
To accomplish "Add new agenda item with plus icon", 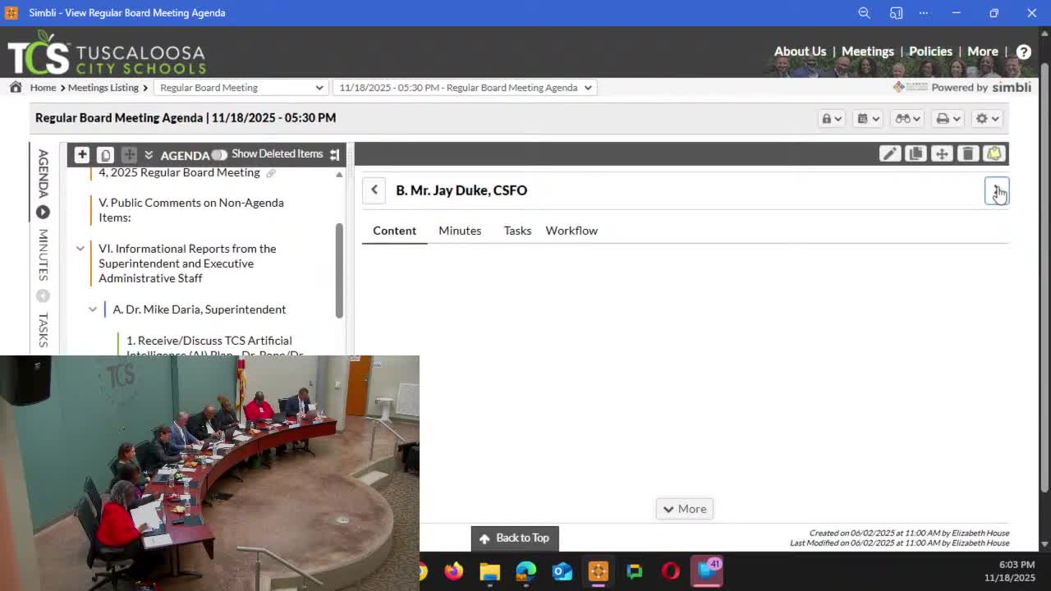I will 81,154.
